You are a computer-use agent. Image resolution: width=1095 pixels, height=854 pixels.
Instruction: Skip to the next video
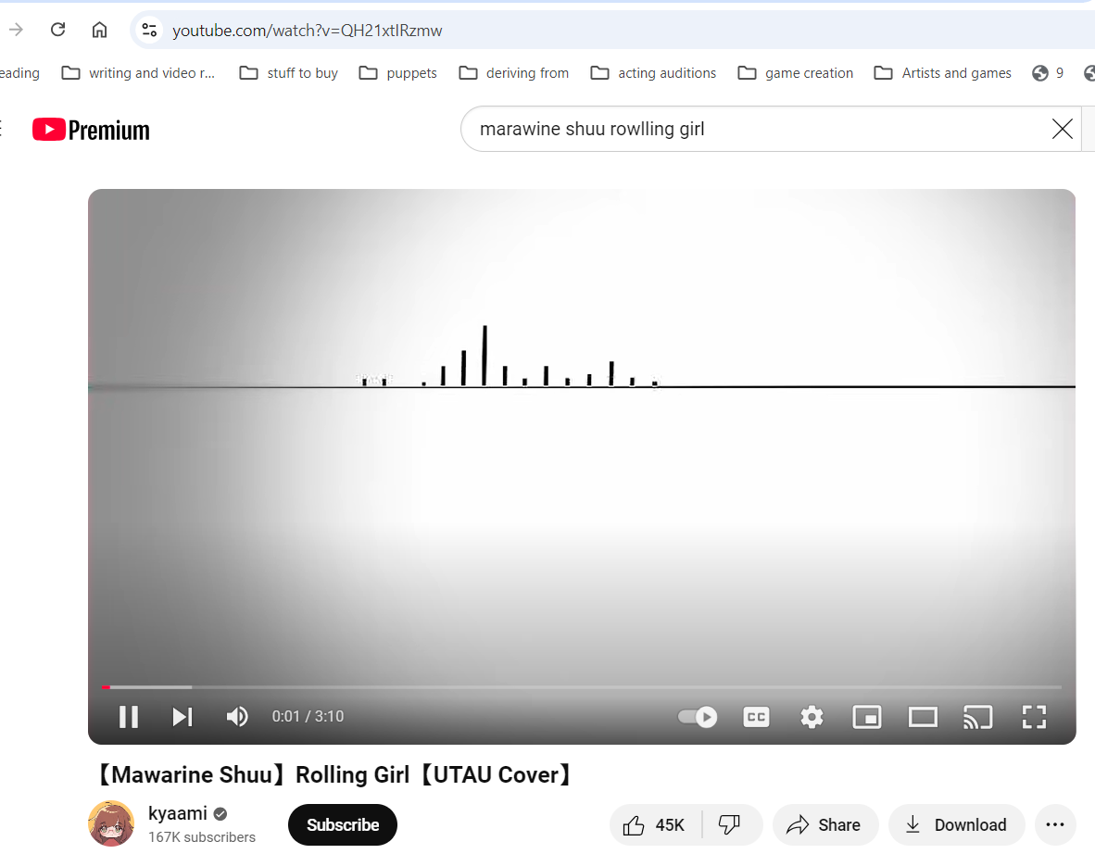(x=182, y=716)
